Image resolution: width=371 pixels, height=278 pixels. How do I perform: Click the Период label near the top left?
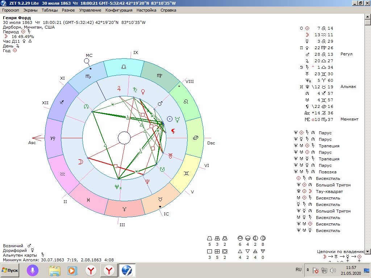11,32
